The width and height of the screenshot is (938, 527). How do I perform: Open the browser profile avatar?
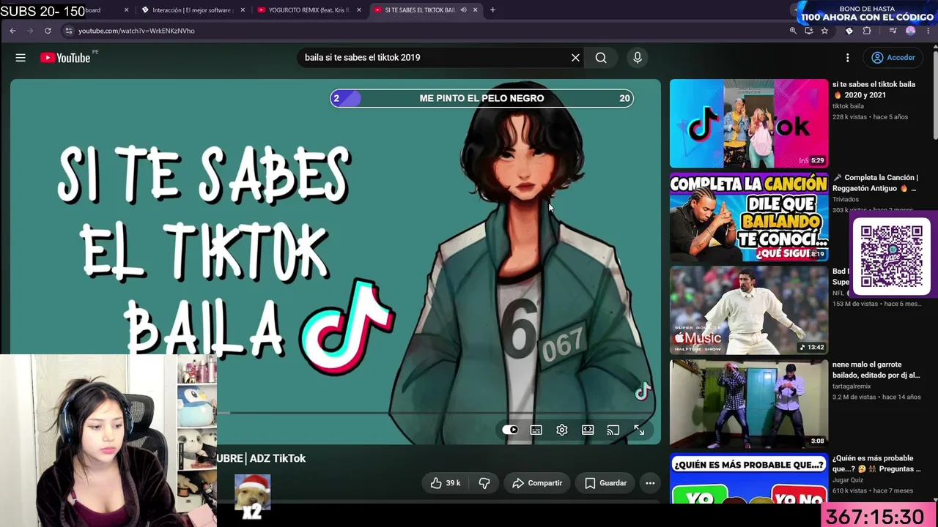911,31
